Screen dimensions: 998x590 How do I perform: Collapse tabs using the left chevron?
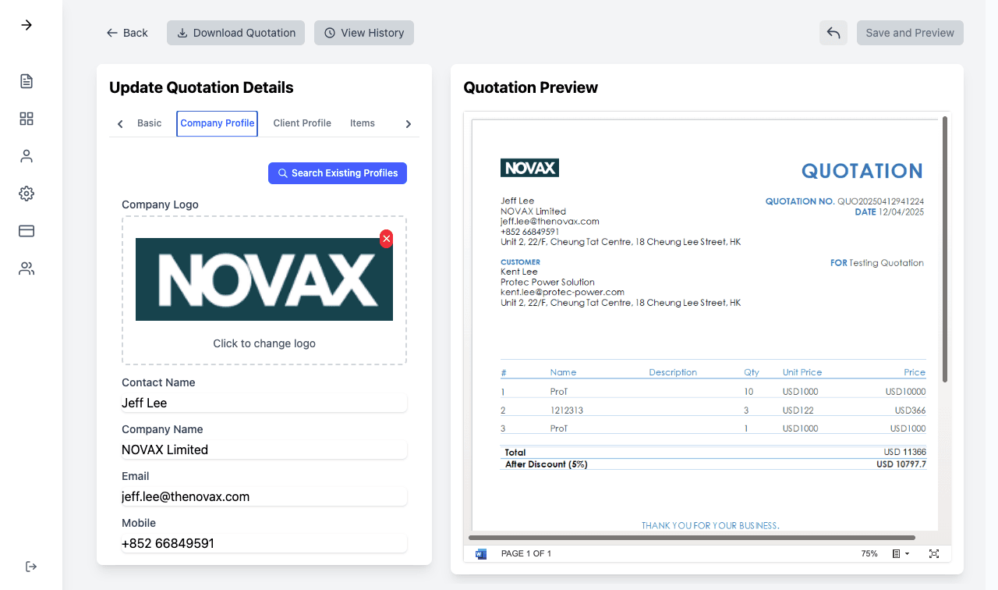tap(119, 123)
